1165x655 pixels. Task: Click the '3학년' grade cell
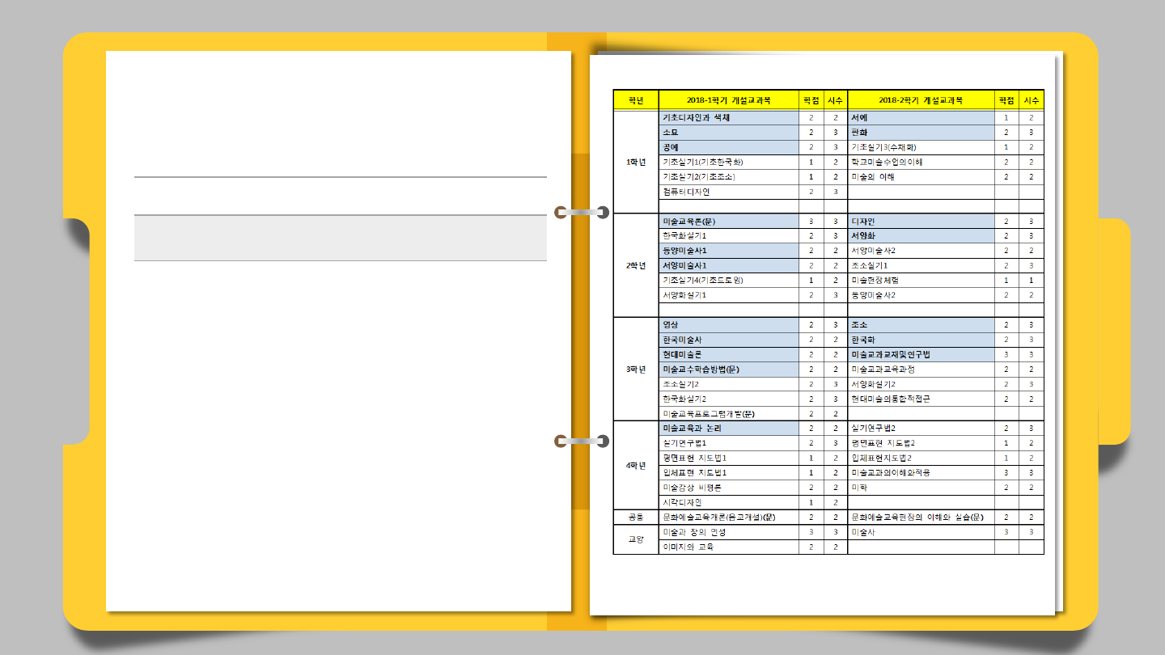pyautogui.click(x=636, y=370)
